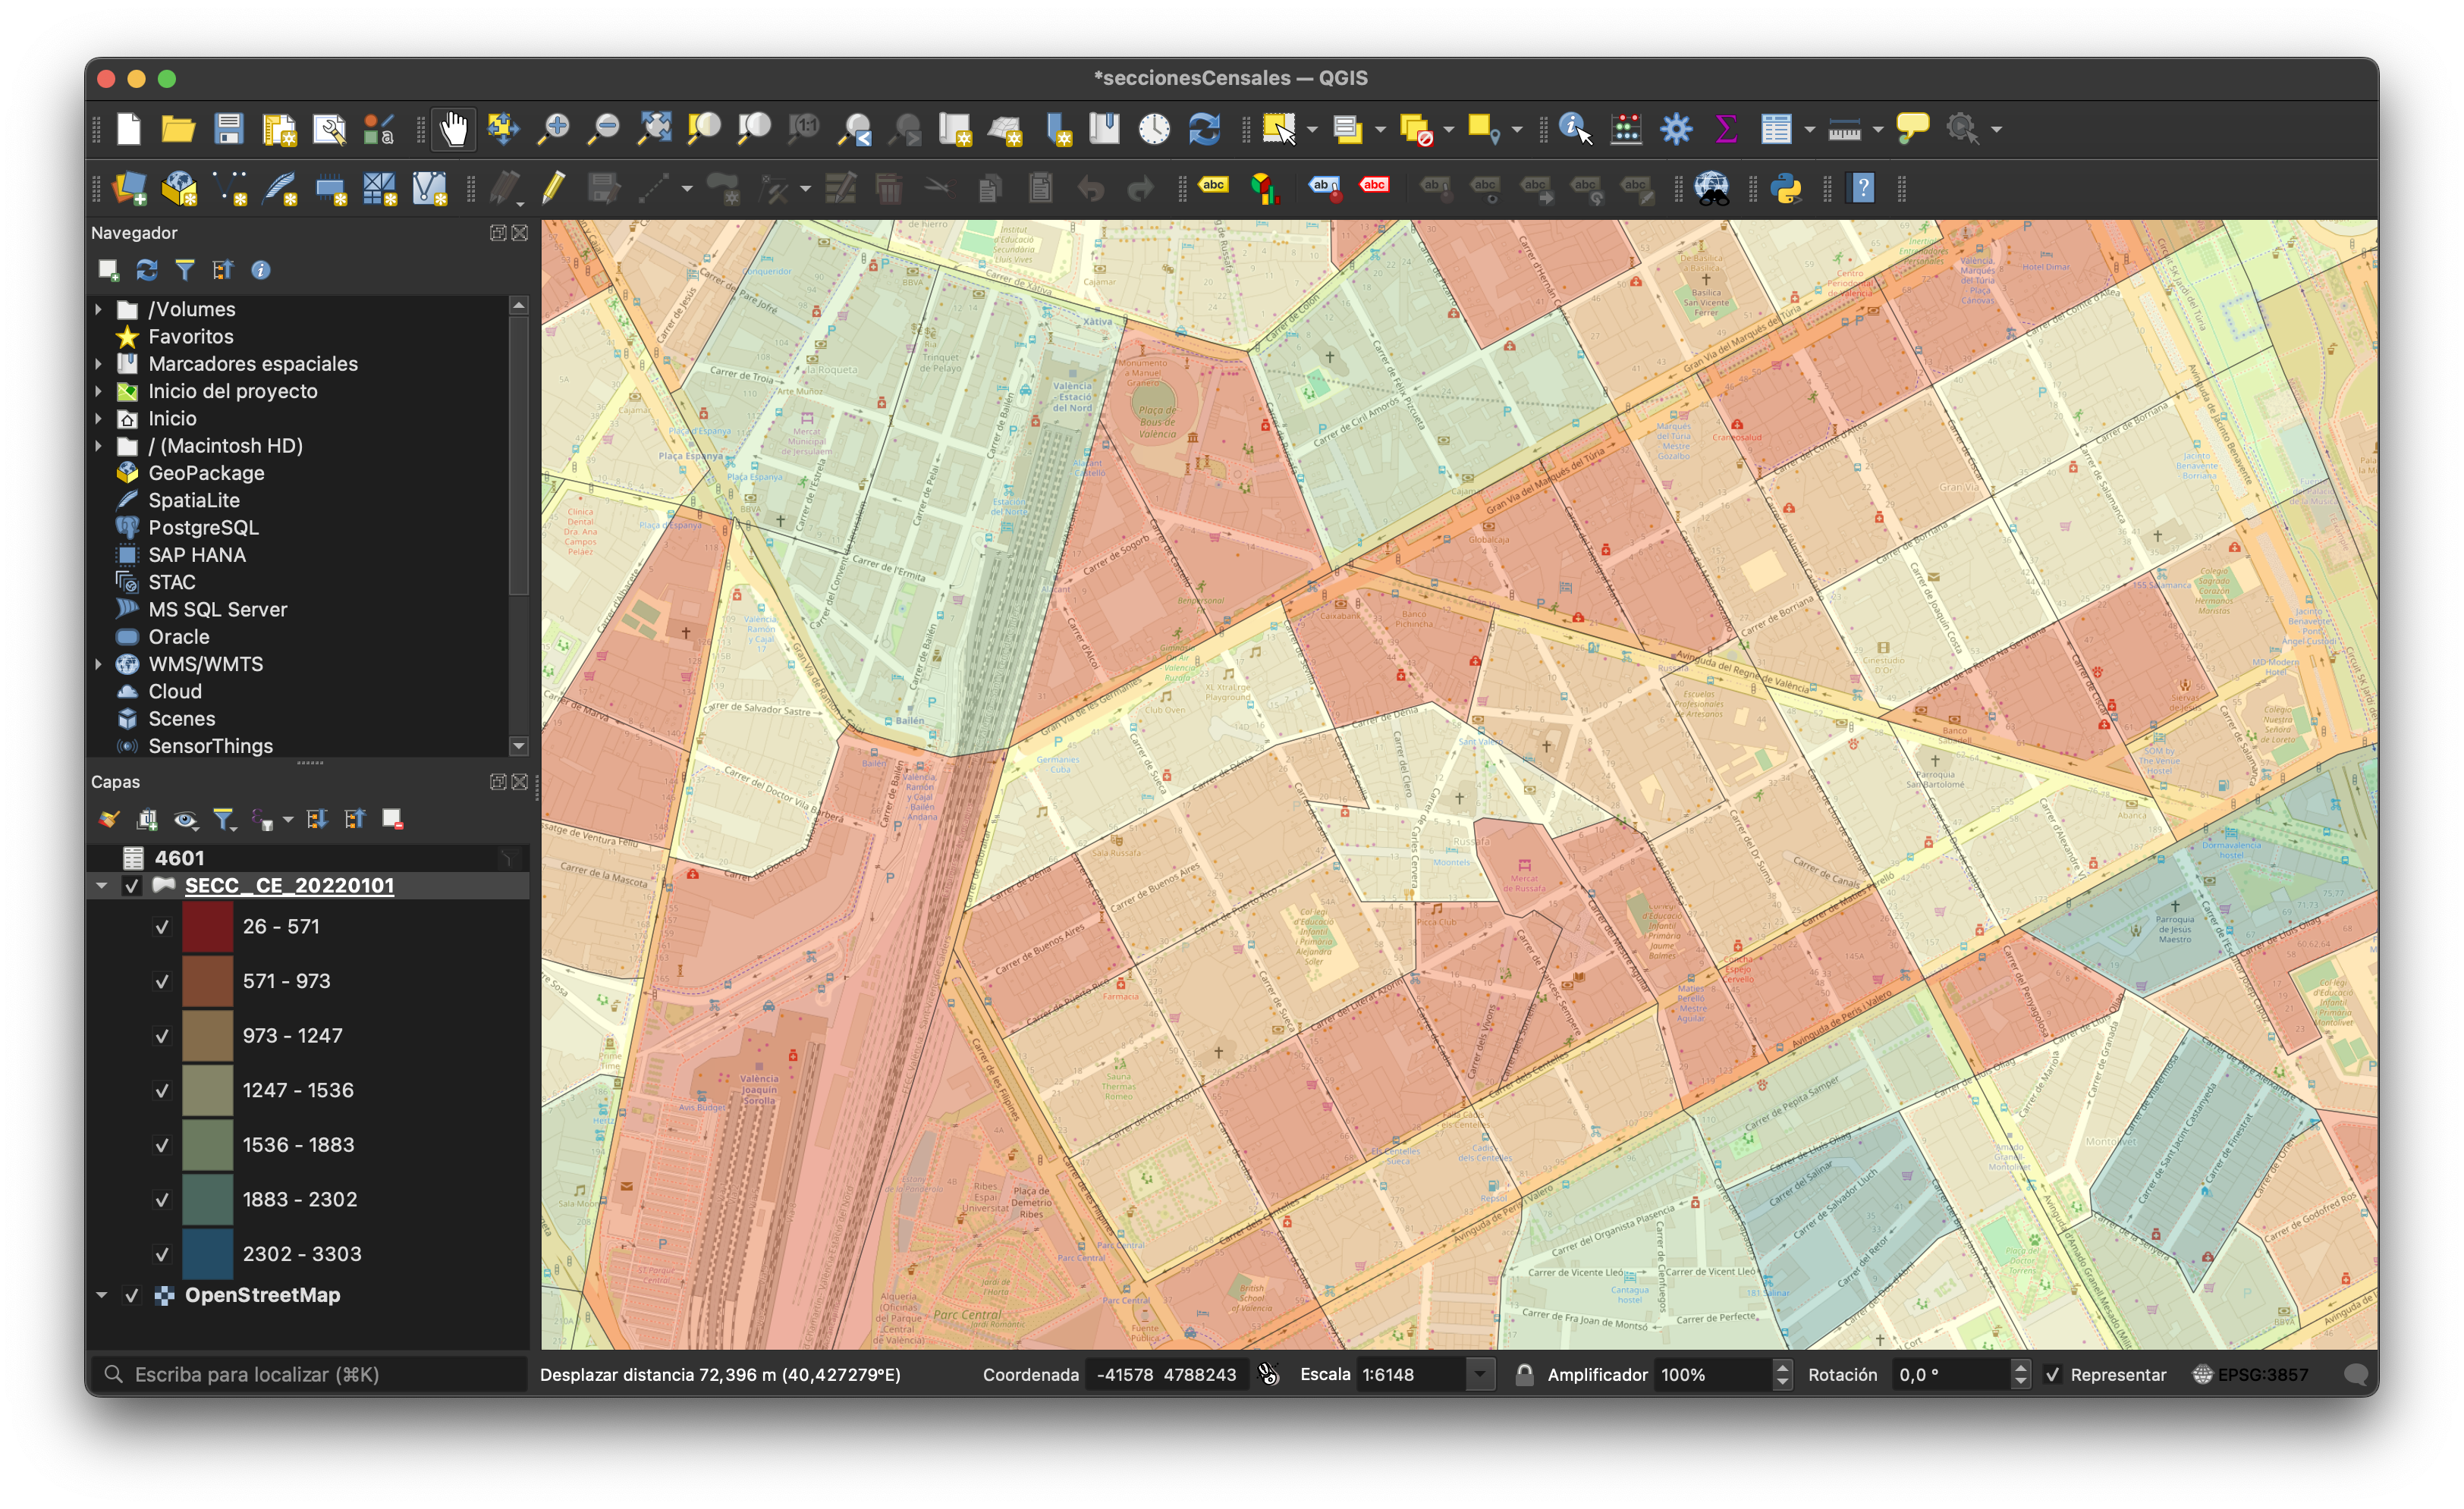The image size is (2464, 1509).
Task: Uncheck the 973 - 1247 class checkbox
Action: pyautogui.click(x=162, y=1037)
